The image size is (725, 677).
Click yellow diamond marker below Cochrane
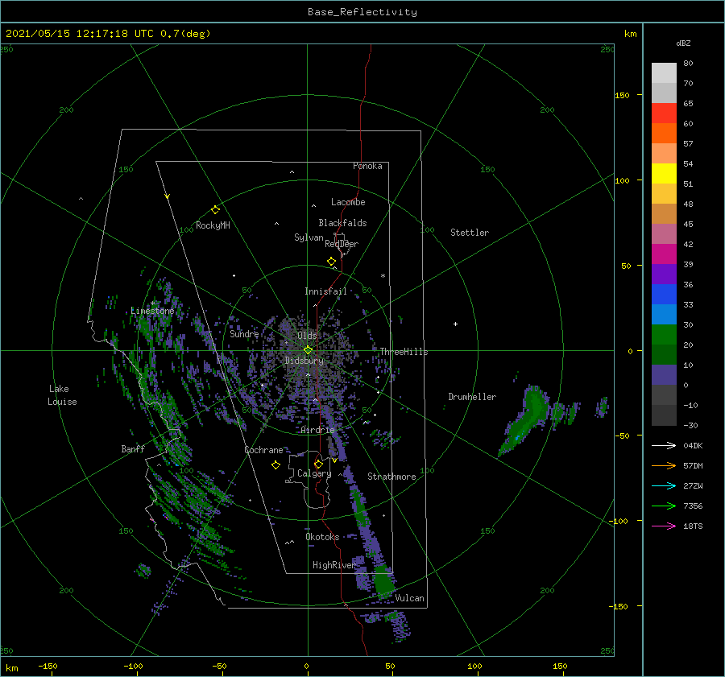pos(275,465)
